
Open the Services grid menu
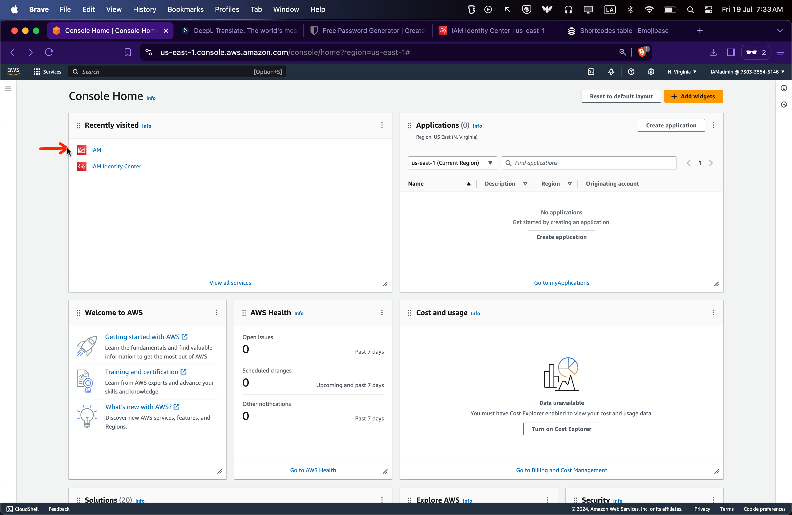click(x=47, y=72)
